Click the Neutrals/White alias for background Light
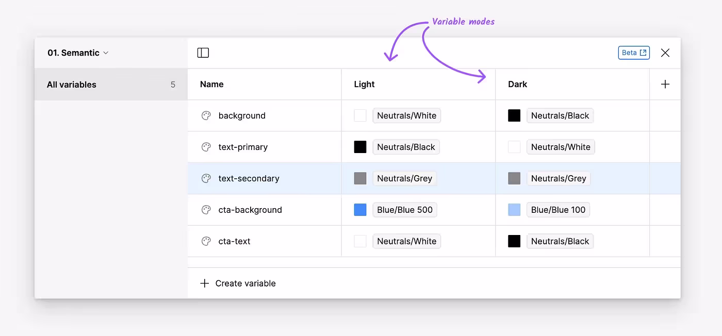The height and width of the screenshot is (336, 722). coord(406,115)
